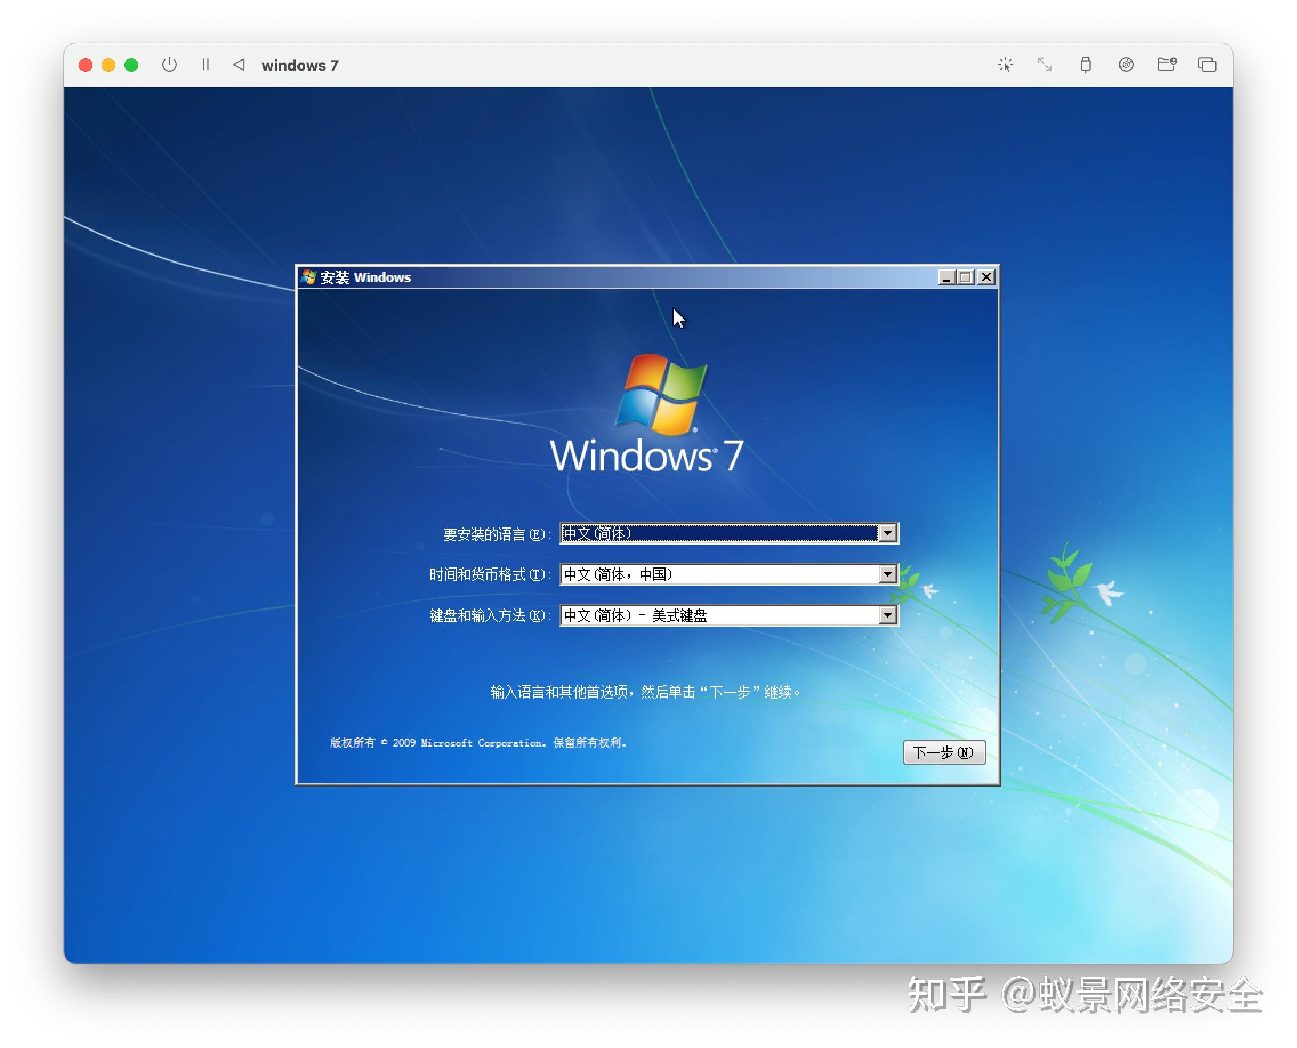Select the 中文(简体,中国) format field

click(x=729, y=574)
